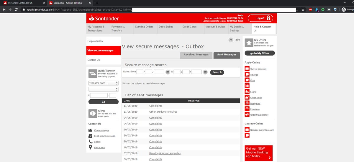Click the 'to' day input field

coord(177,72)
